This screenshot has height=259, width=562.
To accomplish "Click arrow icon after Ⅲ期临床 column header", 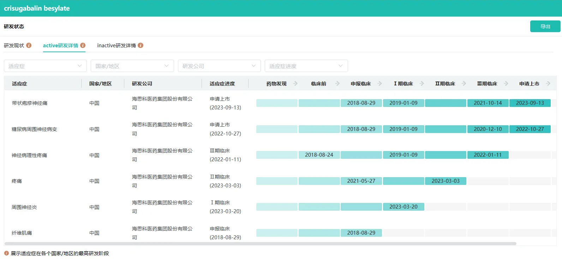I will pos(506,84).
